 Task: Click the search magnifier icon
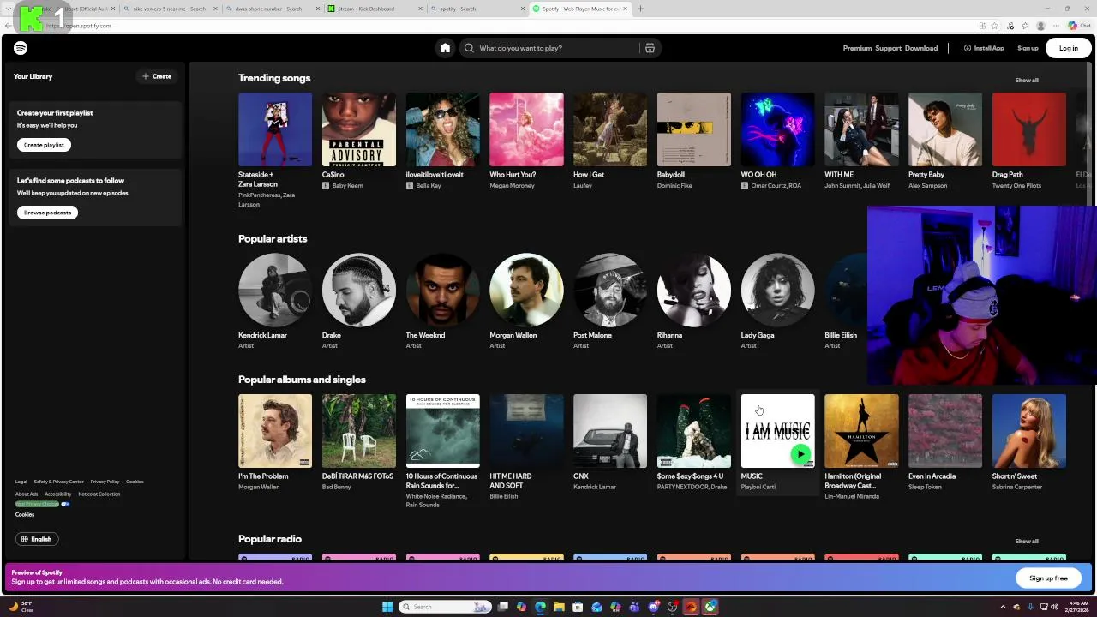click(469, 48)
